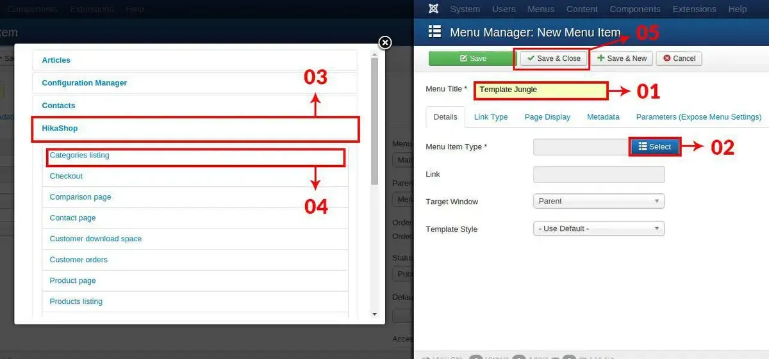This screenshot has height=359, width=769.
Task: Click the Link text field
Action: click(x=599, y=174)
